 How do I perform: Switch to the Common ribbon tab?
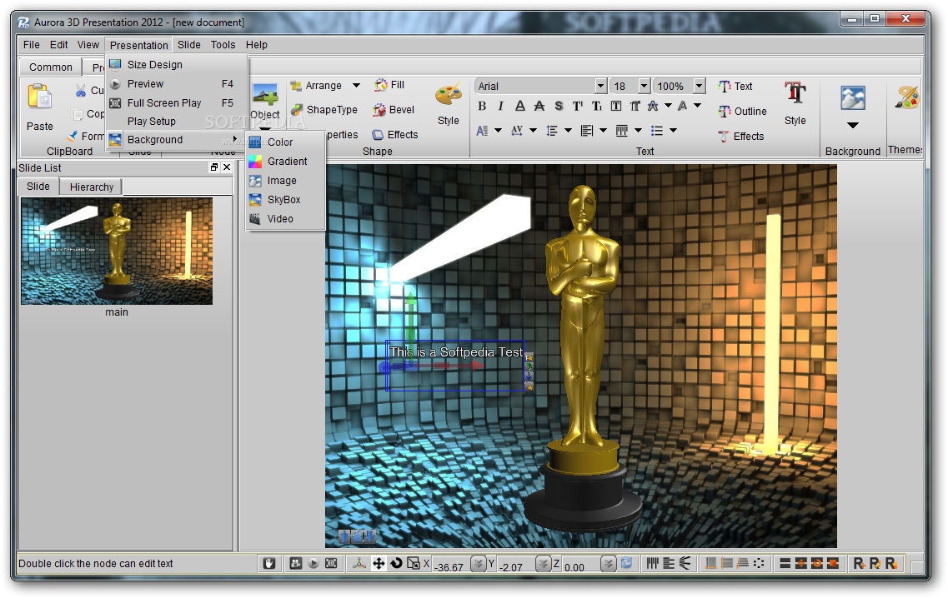coord(51,67)
